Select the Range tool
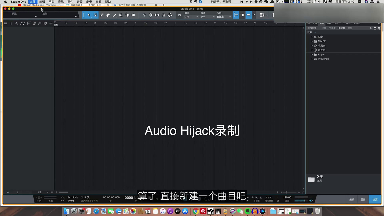This screenshot has width=384, height=216. pos(95,15)
